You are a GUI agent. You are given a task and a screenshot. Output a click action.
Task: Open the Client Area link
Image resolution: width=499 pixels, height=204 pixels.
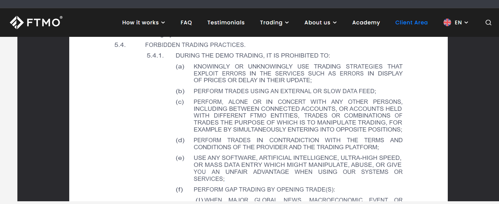coord(411,23)
